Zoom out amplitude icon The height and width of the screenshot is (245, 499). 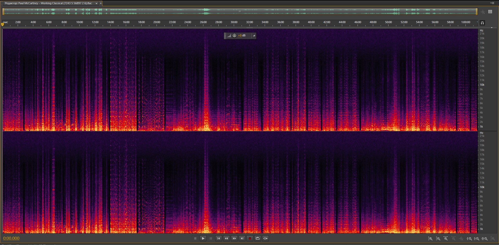tap(438, 239)
